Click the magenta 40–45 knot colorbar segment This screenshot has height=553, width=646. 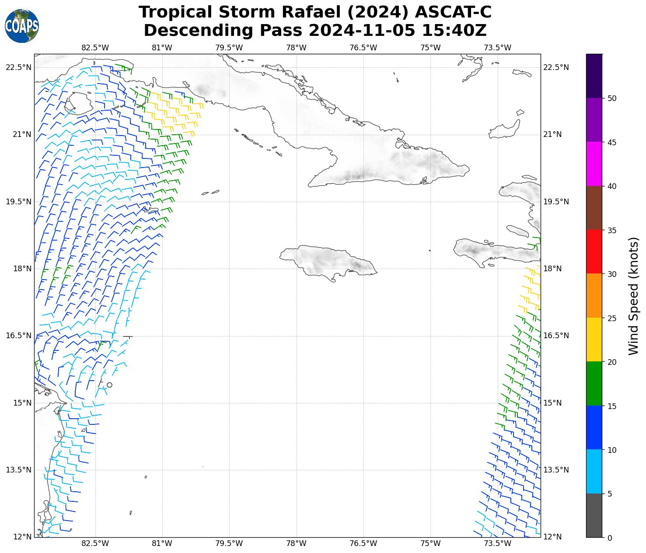click(x=594, y=164)
